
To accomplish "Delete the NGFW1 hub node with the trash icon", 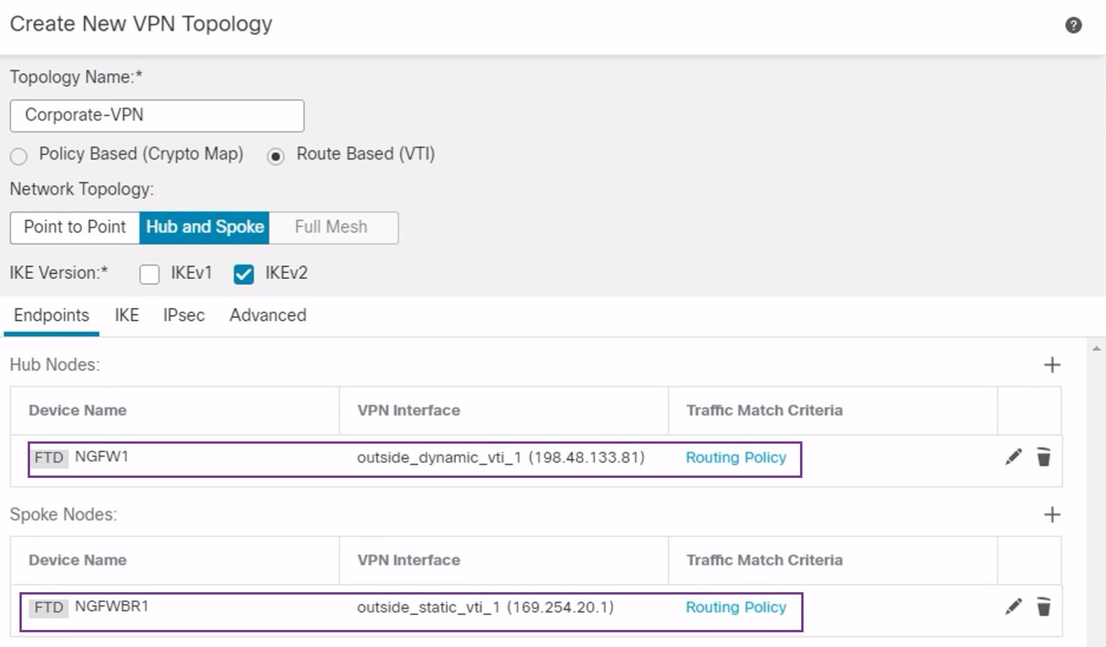I will [x=1044, y=458].
